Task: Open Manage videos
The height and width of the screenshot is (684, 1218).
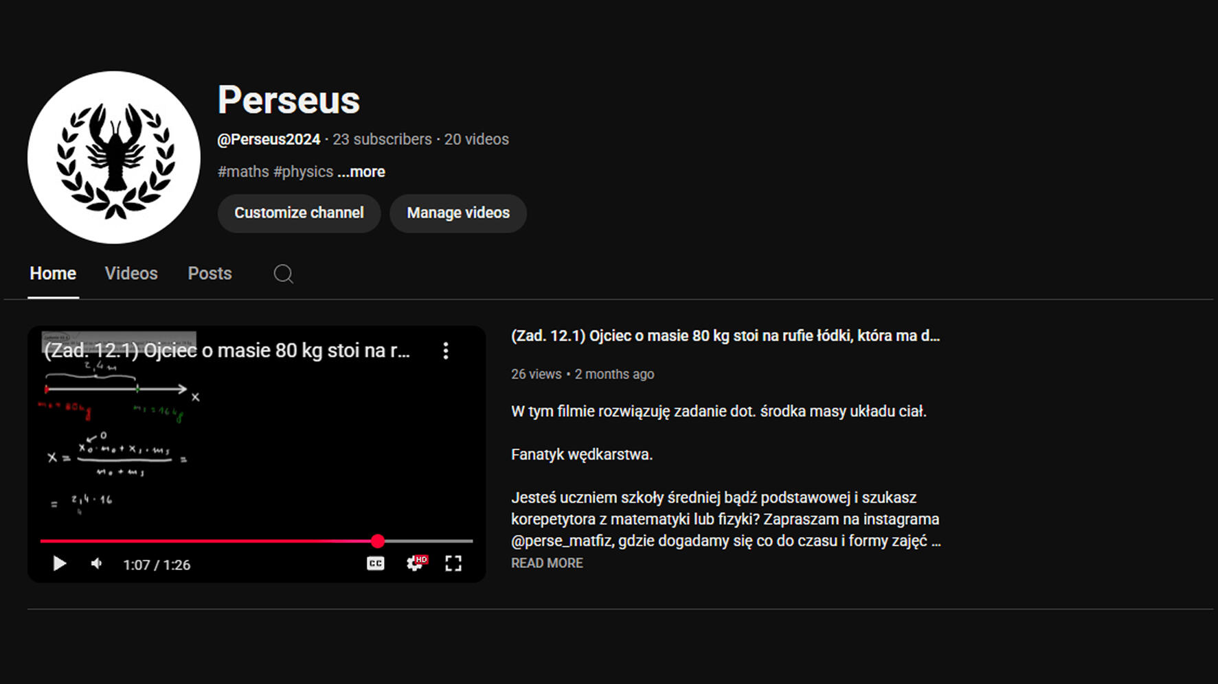Action: [458, 213]
